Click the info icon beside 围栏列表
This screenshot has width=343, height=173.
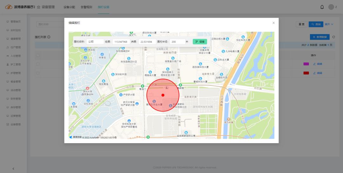tap(49, 37)
